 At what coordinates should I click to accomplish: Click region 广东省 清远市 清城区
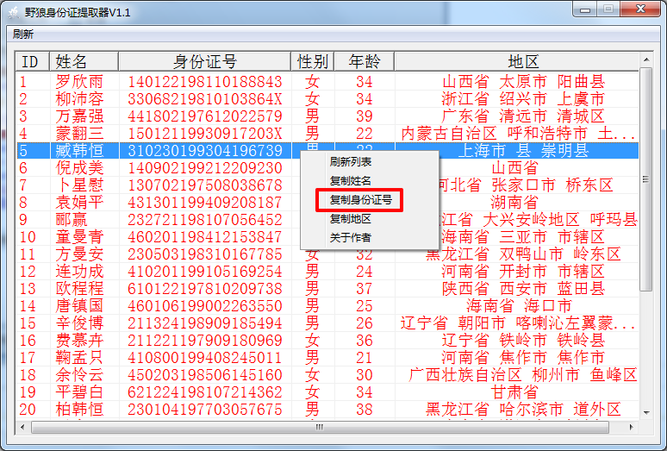point(523,116)
